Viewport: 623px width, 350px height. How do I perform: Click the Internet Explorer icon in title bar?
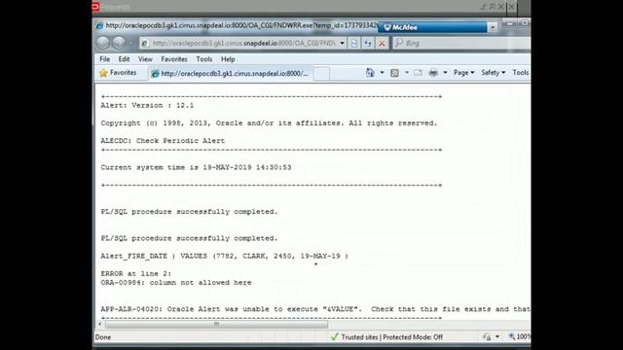[99, 26]
